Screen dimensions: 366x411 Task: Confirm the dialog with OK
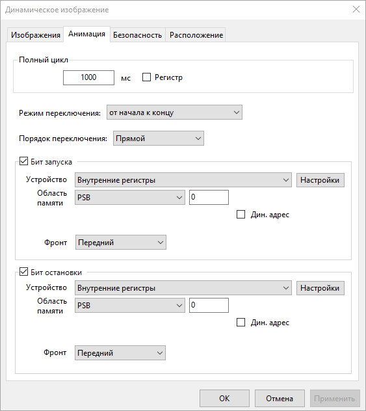[224, 399]
